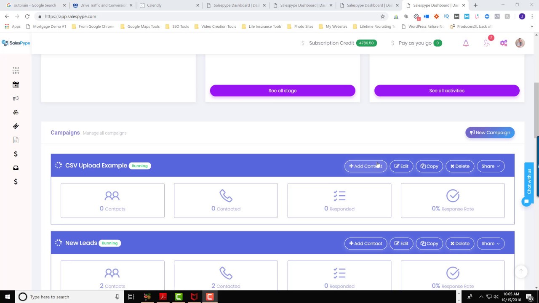This screenshot has height=303, width=539.
Task: Click the scroll-to-top arrow button
Action: [x=521, y=271]
